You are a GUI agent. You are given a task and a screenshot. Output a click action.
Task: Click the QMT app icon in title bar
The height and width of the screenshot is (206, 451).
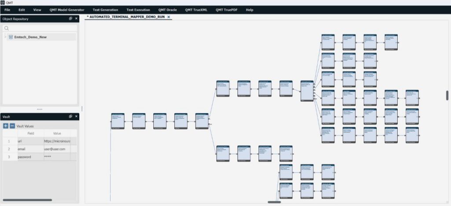[3, 3]
